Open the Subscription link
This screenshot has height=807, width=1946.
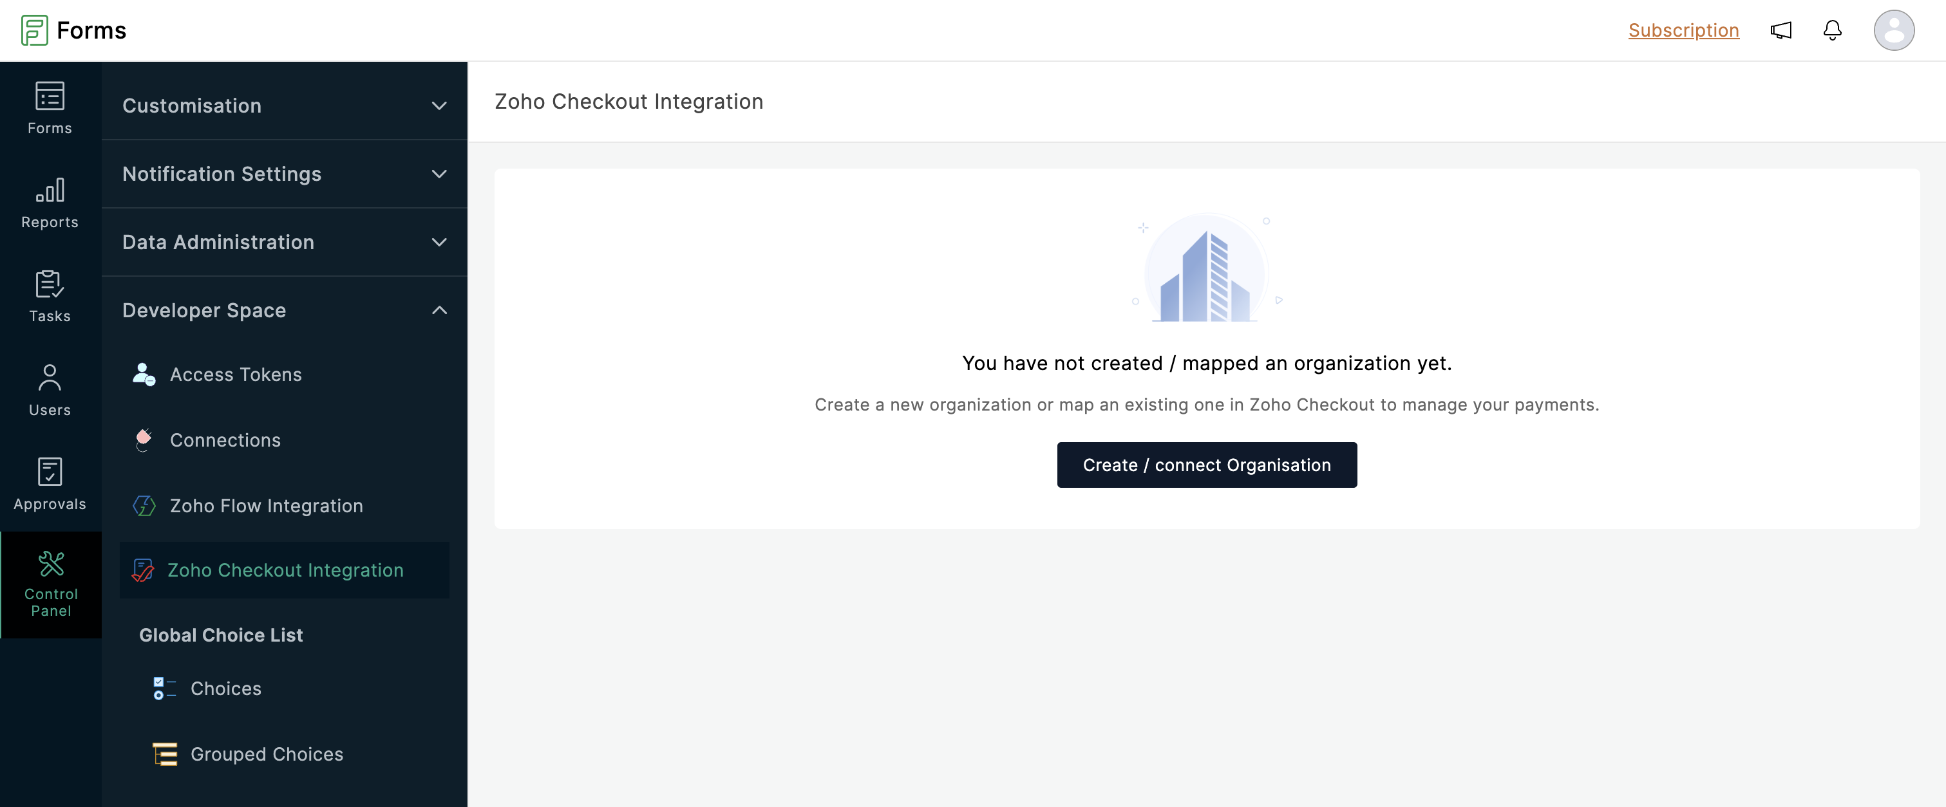pos(1683,30)
